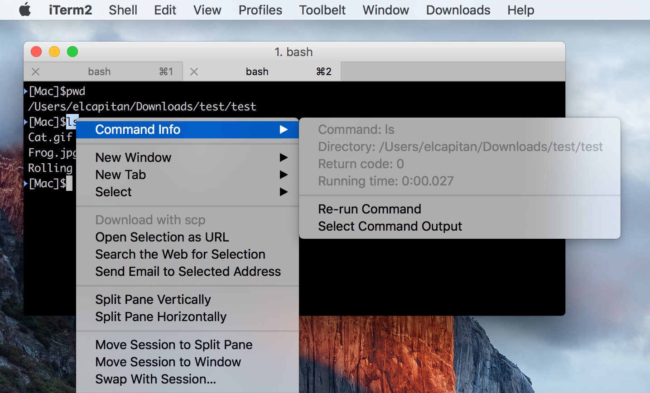Switch to the bash ⌘1 tab
The height and width of the screenshot is (393, 650).
103,71
